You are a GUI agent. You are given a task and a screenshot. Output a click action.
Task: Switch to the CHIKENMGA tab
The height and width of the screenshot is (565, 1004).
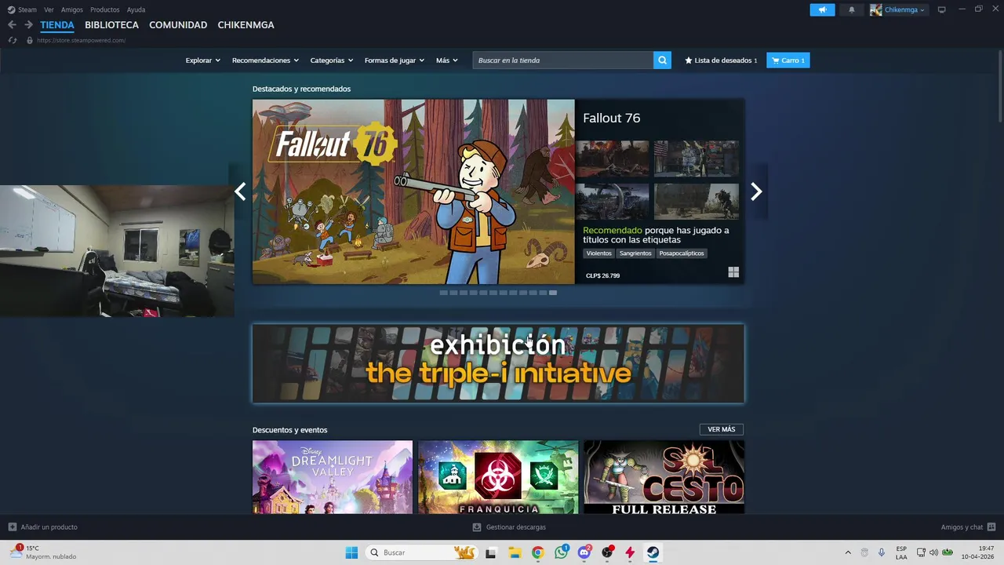[x=246, y=25]
